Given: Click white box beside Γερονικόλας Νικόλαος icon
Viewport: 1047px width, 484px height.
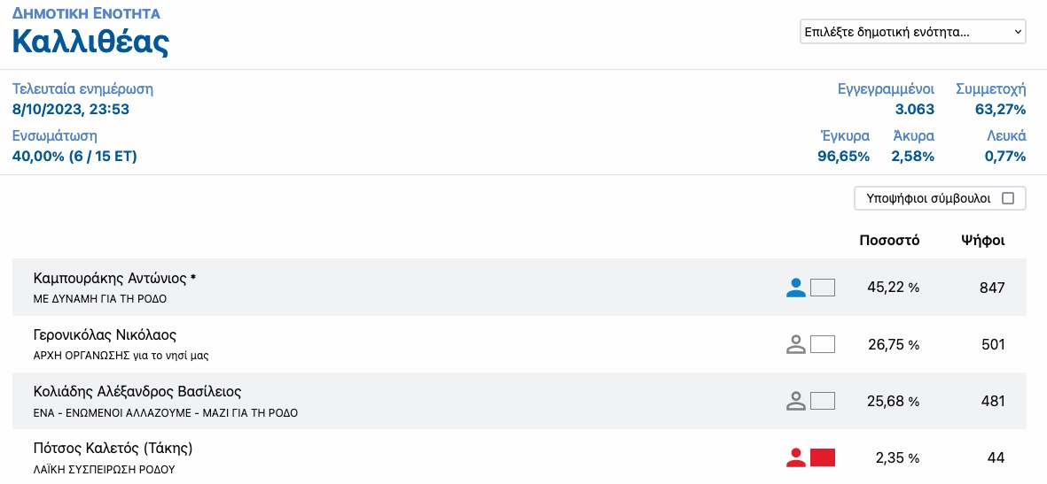Looking at the screenshot, I should pos(823,345).
